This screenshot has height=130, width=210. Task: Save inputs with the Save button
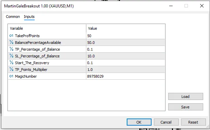(x=186, y=107)
